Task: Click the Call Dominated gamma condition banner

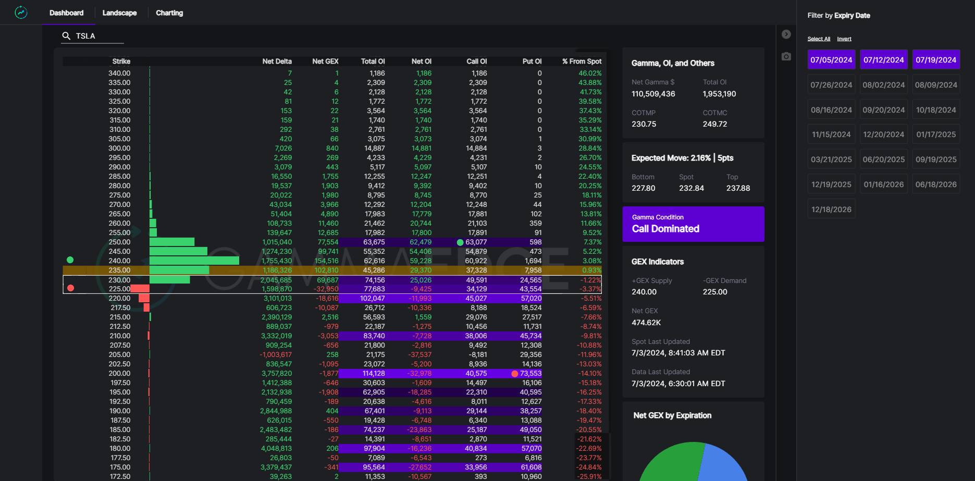Action: click(x=693, y=224)
